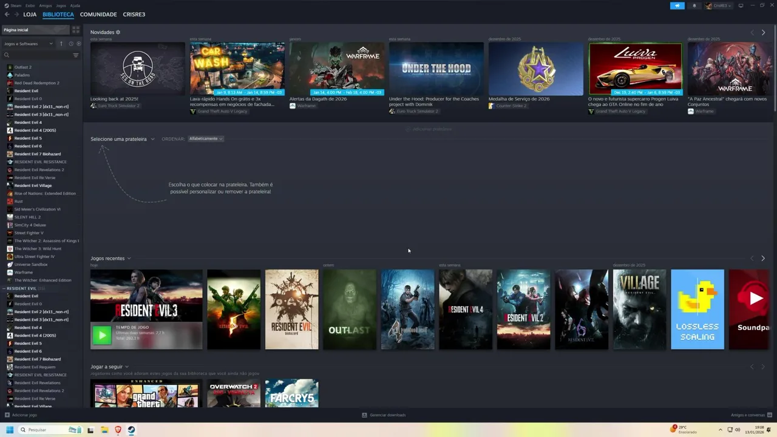Click the taskbar Pesquisar search box
The image size is (777, 437).
51,430
